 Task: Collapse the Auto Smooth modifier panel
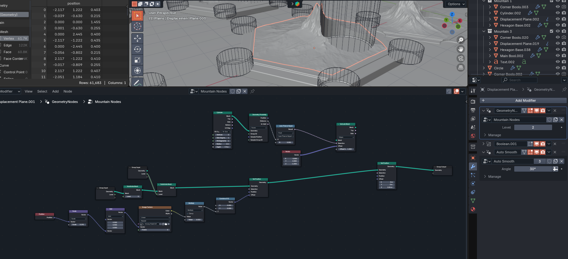tap(483, 152)
